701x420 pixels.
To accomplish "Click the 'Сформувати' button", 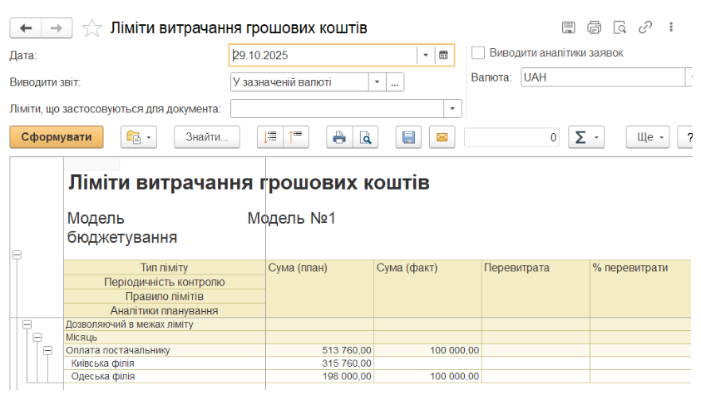I will pyautogui.click(x=57, y=138).
